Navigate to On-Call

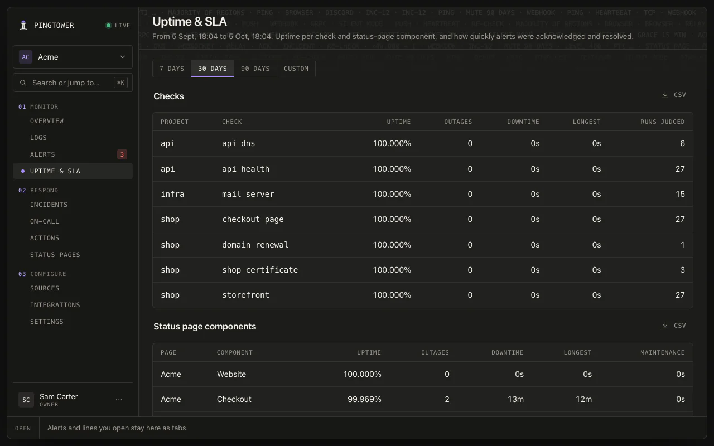pos(73,221)
